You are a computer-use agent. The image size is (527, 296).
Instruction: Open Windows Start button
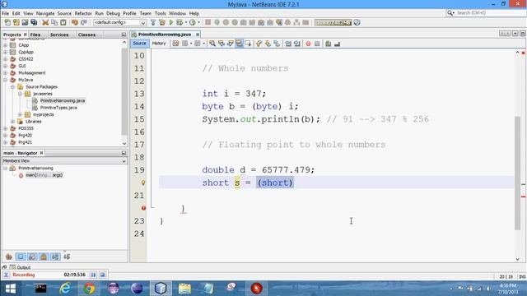[11, 289]
